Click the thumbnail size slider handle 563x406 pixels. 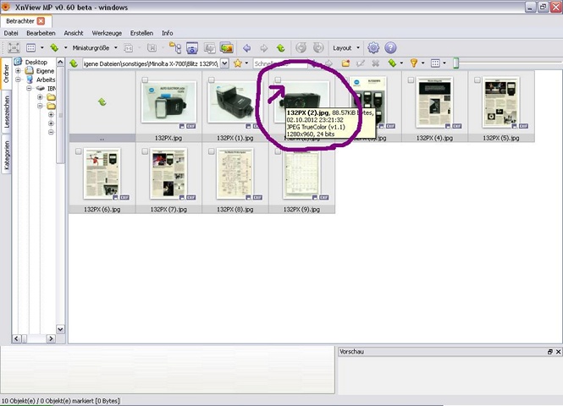tap(456, 63)
